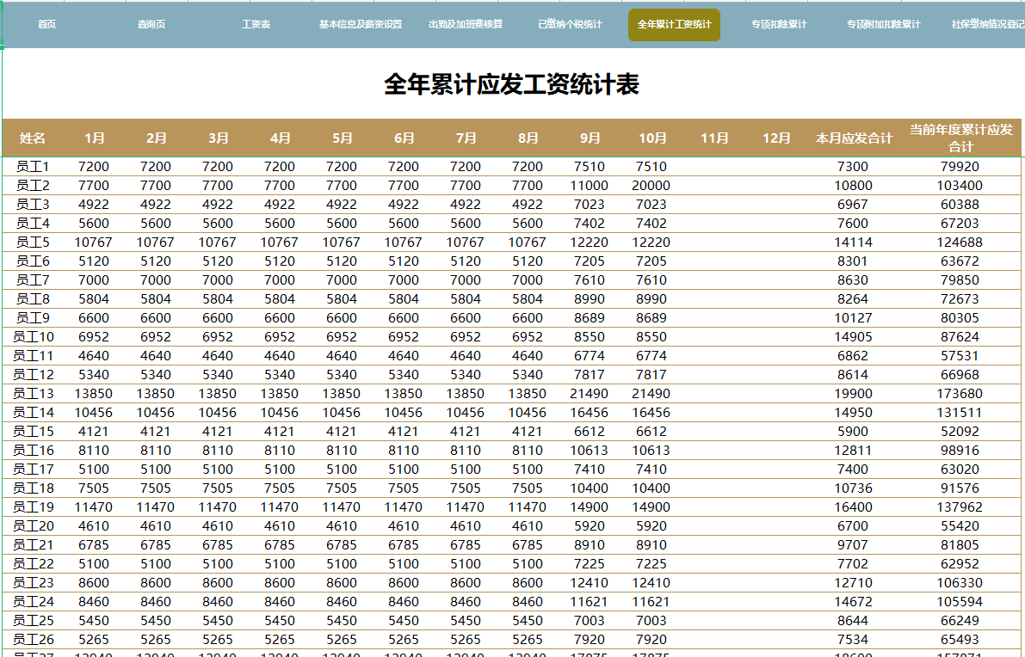The height and width of the screenshot is (657, 1025).
Task: Select the highlighted 全年累计工资统计 tab
Action: (x=674, y=25)
